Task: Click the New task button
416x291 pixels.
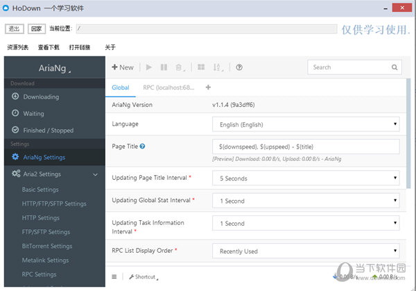Action: pos(123,67)
